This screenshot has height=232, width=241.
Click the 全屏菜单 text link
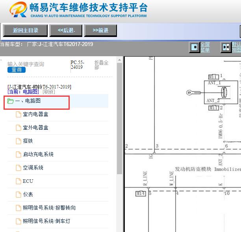click(x=205, y=47)
